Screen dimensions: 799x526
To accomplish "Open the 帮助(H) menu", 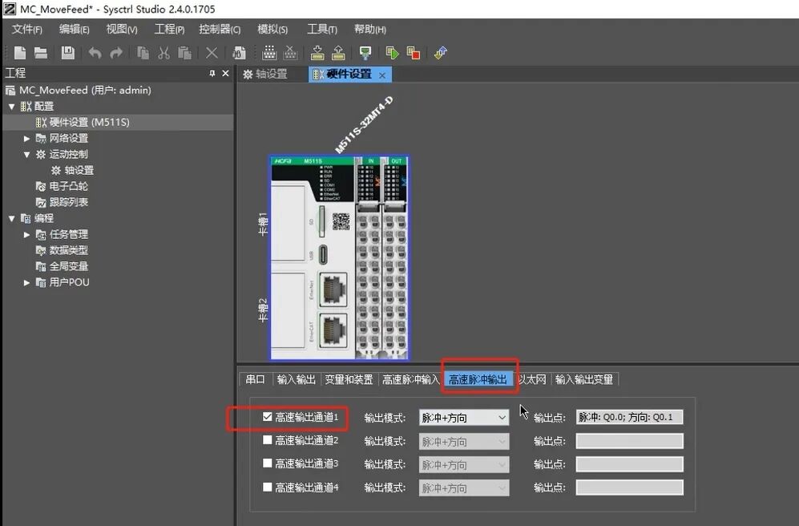I will [x=370, y=30].
